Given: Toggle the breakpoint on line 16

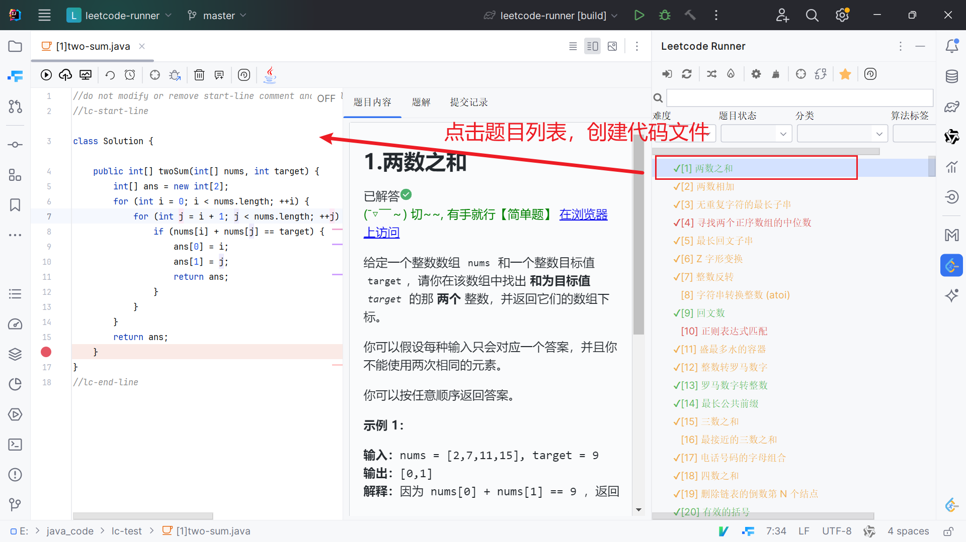Looking at the screenshot, I should (46, 352).
